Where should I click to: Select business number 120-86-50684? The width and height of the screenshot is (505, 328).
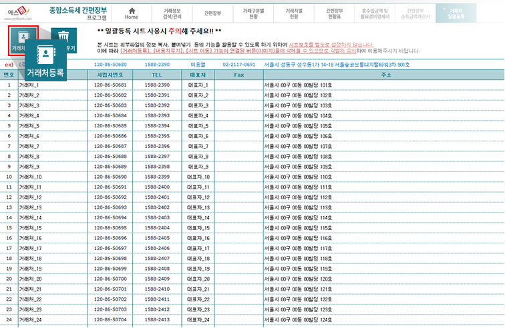click(x=110, y=116)
